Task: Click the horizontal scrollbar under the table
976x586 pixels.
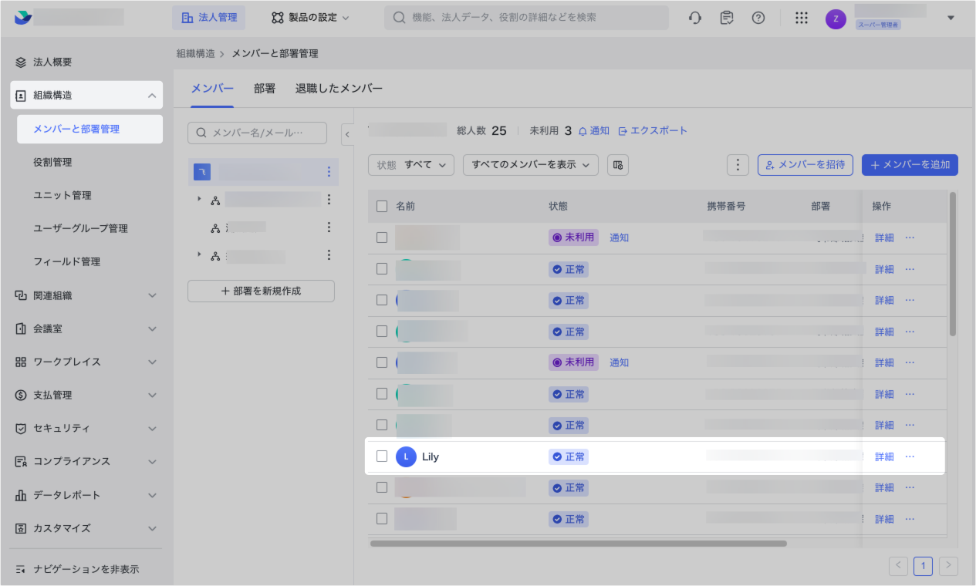Action: pos(578,544)
